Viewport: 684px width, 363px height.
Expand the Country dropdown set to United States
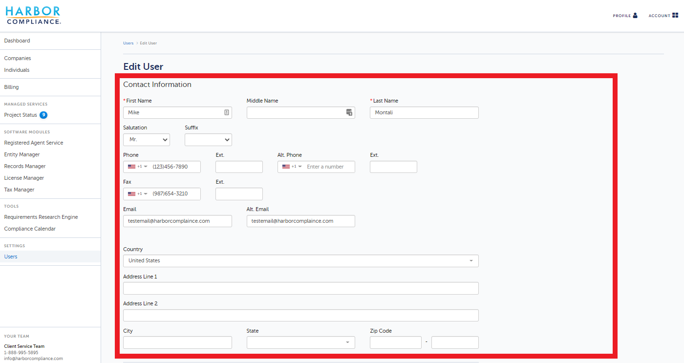pyautogui.click(x=301, y=261)
